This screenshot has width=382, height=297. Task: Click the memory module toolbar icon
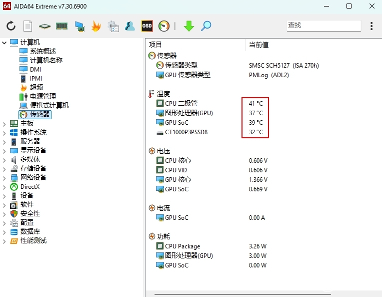point(61,26)
